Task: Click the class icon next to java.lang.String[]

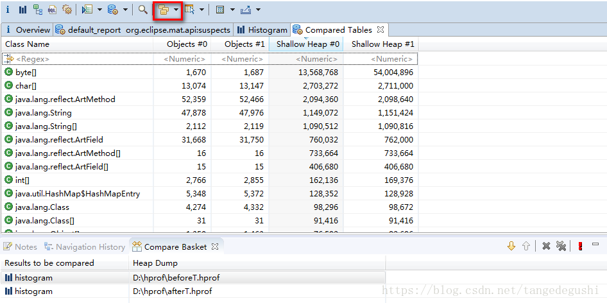Action: [8, 126]
